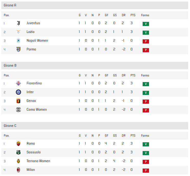This screenshot has width=190, height=176.
Task: Click Parma red P form badge
Action: [x=146, y=50]
